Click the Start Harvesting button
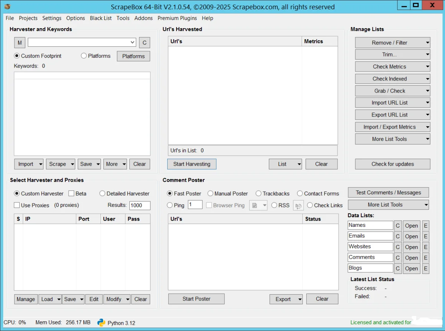 [x=192, y=164]
